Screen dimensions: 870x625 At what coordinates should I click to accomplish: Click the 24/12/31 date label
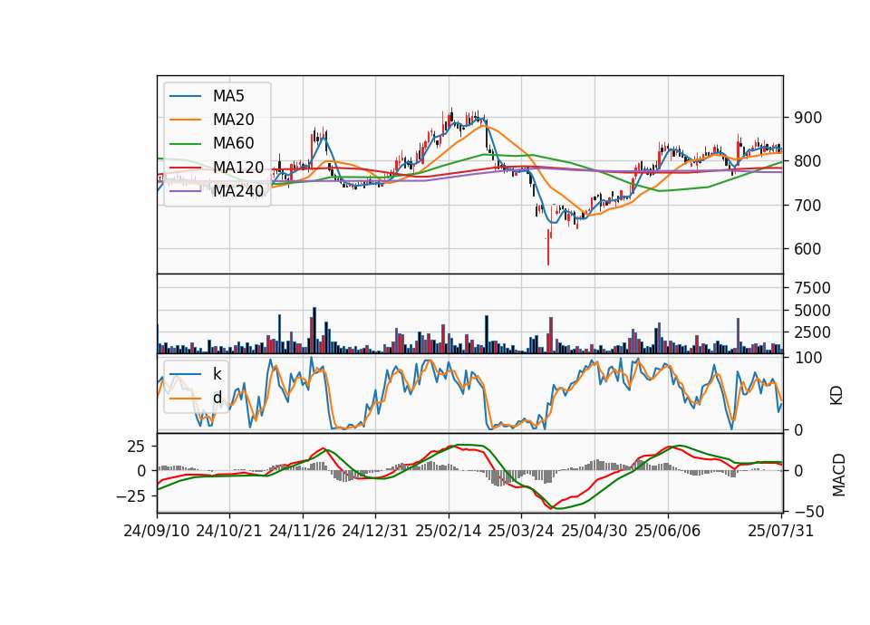click(375, 531)
